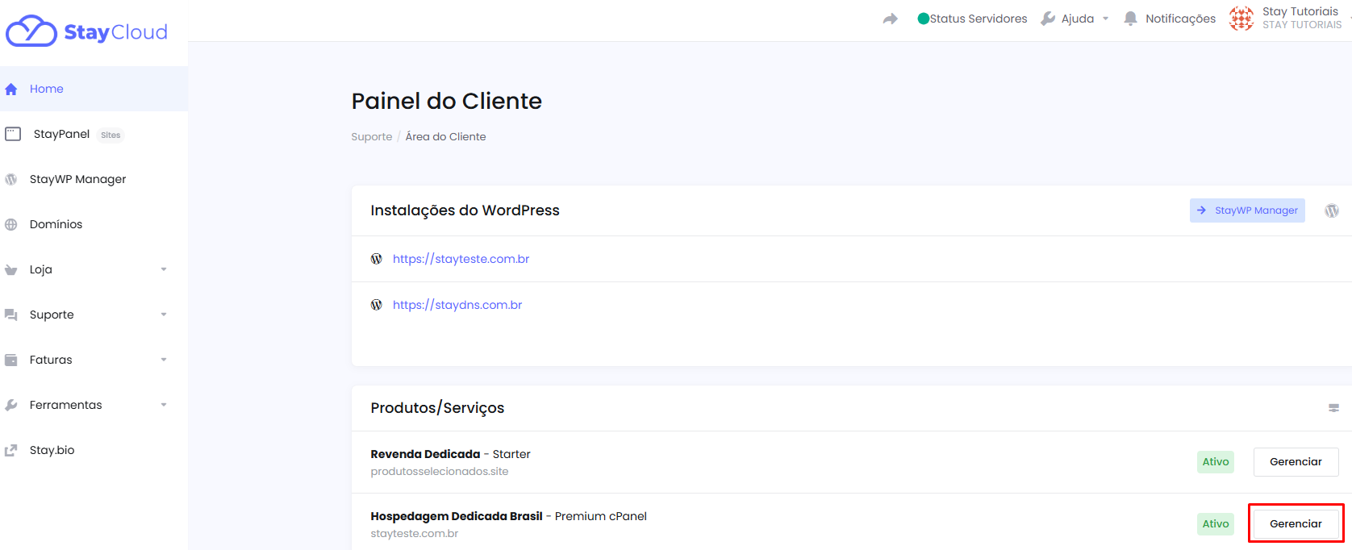Image resolution: width=1352 pixels, height=550 pixels.
Task: Click the StayPanel window icon
Action: tap(13, 134)
